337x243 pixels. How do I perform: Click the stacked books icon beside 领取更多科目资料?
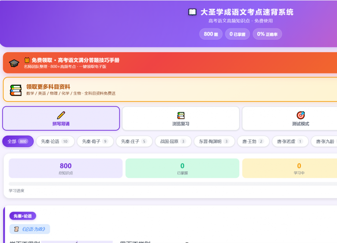pyautogui.click(x=16, y=90)
